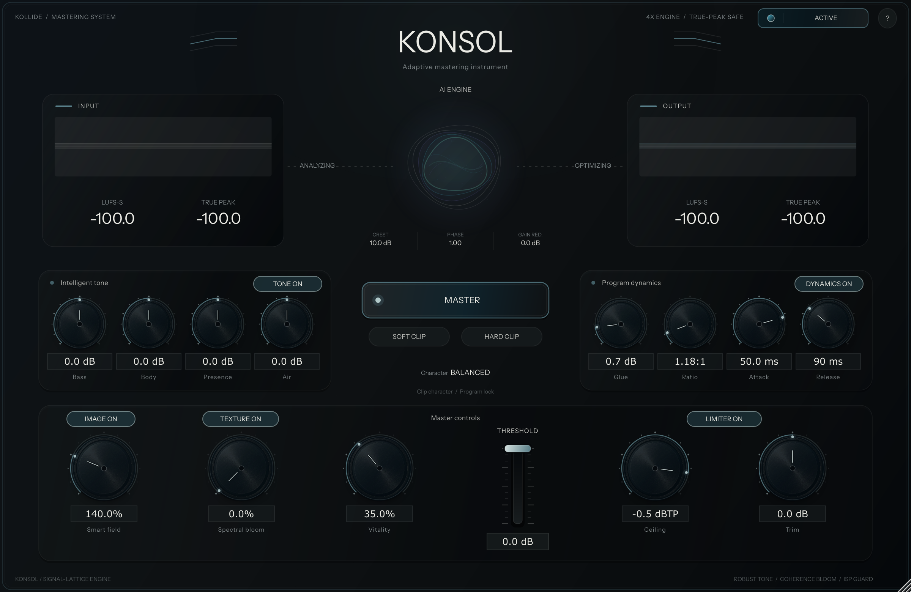Enable SOFT CLIP mode

(409, 336)
